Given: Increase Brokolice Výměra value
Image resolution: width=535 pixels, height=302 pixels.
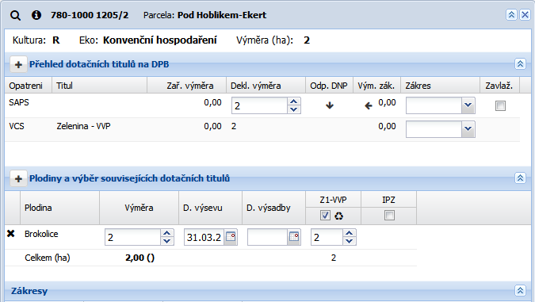Looking at the screenshot, I should pyautogui.click(x=167, y=233).
